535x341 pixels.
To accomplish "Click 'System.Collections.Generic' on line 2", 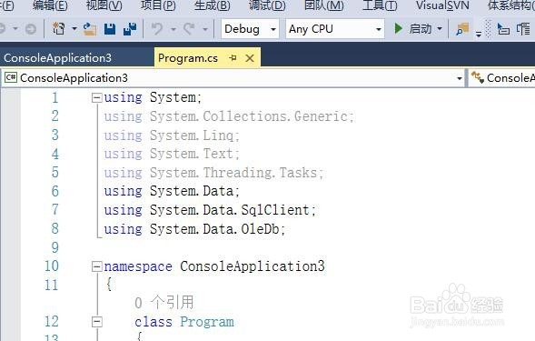I will (x=249, y=116).
